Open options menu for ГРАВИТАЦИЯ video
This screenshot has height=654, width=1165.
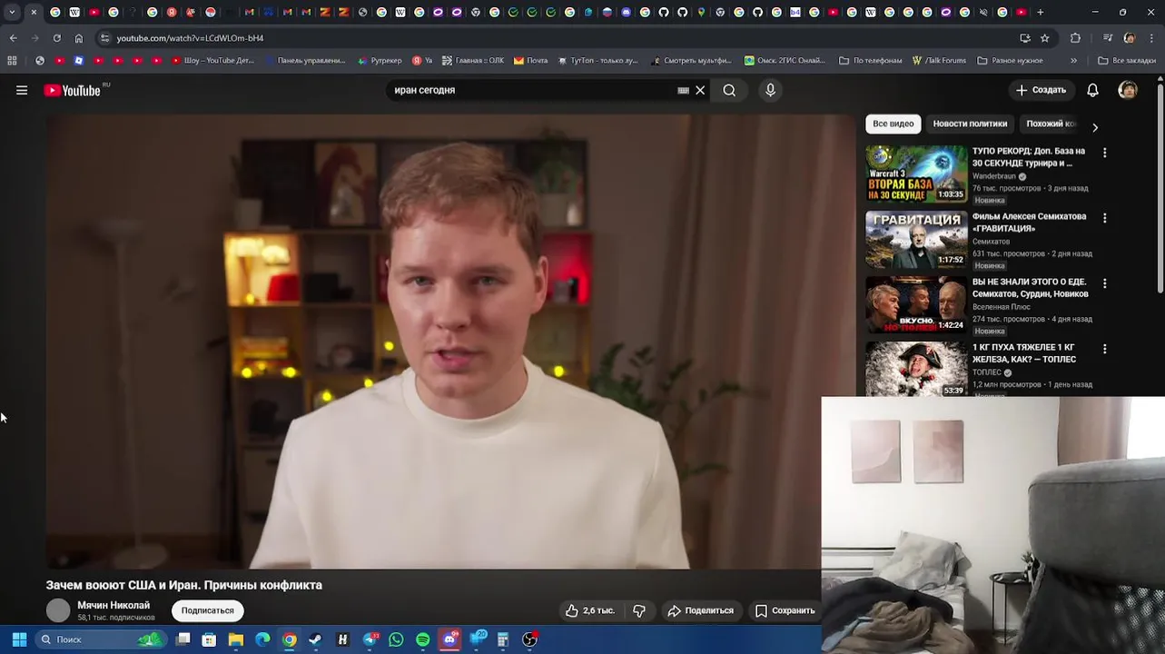(x=1105, y=218)
